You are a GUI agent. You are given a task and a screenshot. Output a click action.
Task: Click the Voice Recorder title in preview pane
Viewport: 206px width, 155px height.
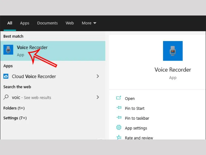point(173,70)
